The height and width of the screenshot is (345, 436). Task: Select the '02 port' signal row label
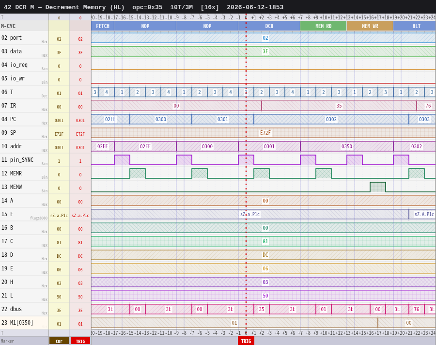point(12,38)
